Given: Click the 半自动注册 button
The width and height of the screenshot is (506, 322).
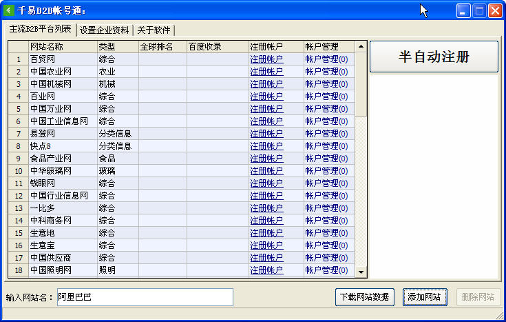Looking at the screenshot, I should click(434, 57).
